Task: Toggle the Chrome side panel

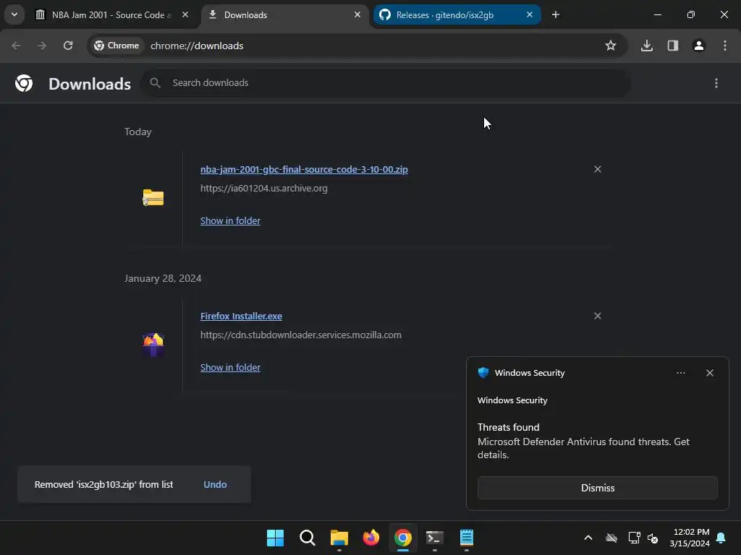Action: (x=673, y=46)
